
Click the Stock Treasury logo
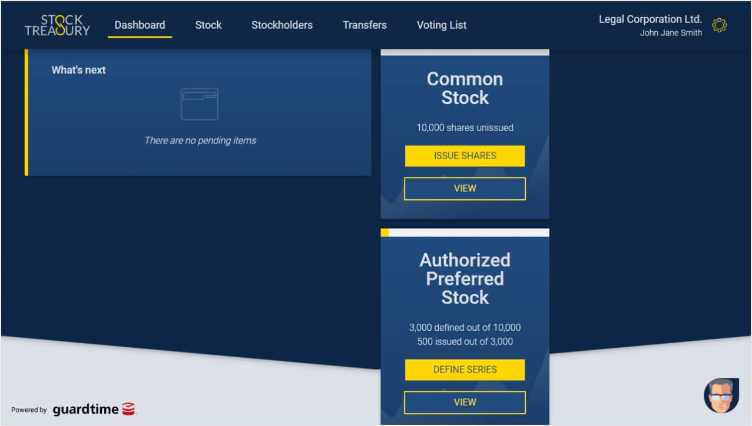[57, 25]
